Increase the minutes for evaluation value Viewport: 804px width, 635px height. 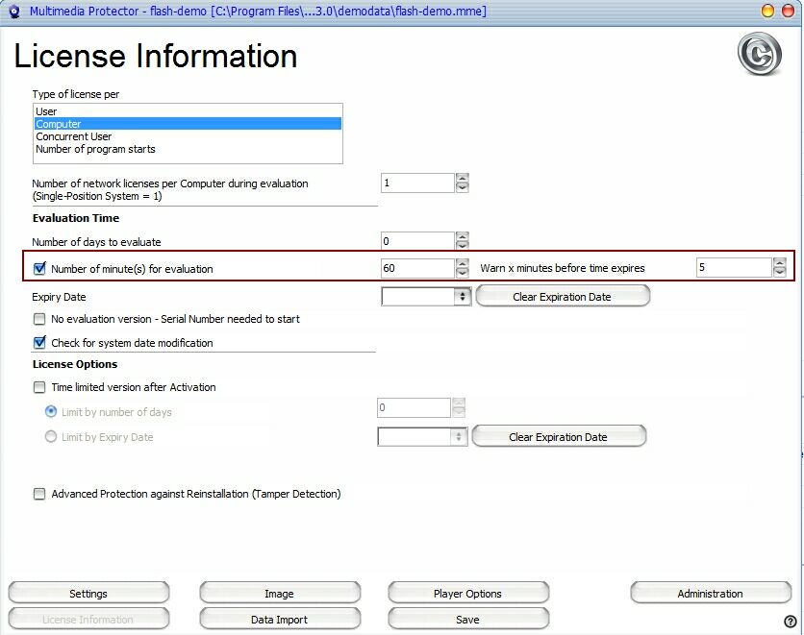coord(462,263)
